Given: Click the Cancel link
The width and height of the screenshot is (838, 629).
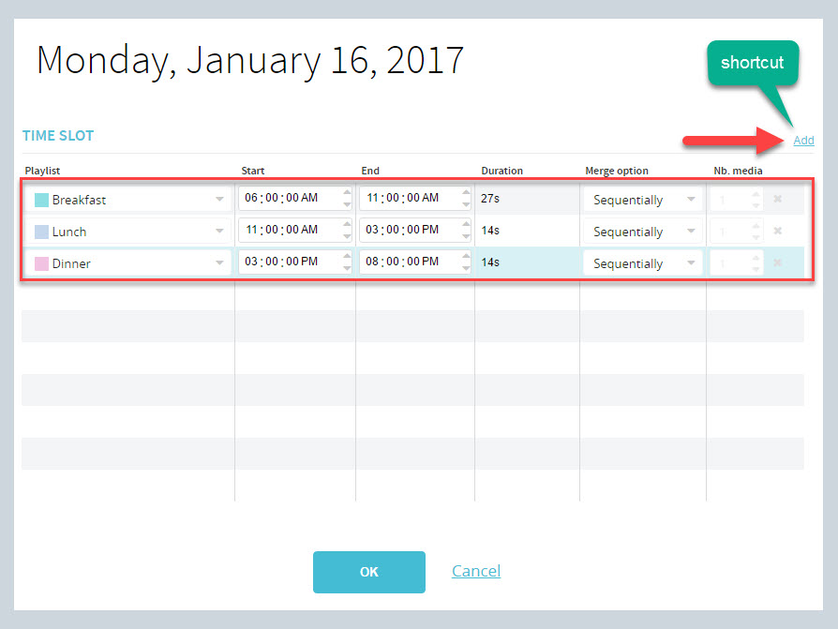Looking at the screenshot, I should [x=476, y=571].
